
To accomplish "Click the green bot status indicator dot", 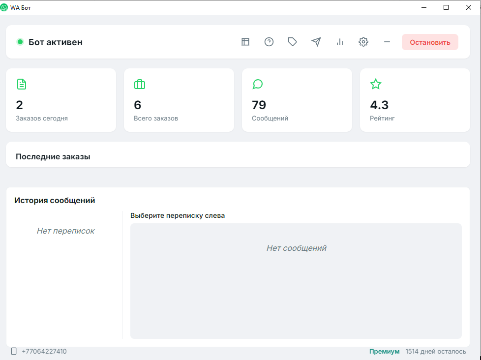I will coord(20,42).
